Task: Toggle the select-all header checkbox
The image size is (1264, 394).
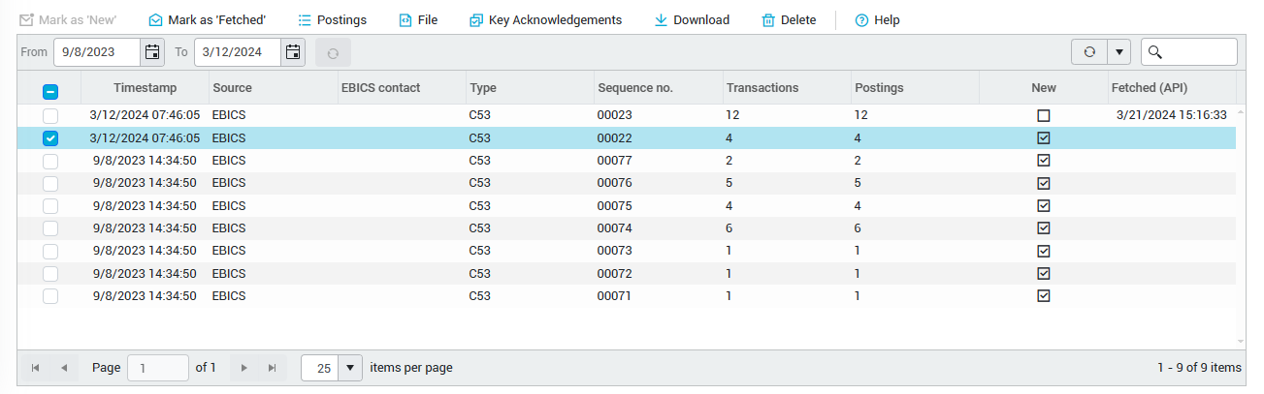Action: [50, 92]
